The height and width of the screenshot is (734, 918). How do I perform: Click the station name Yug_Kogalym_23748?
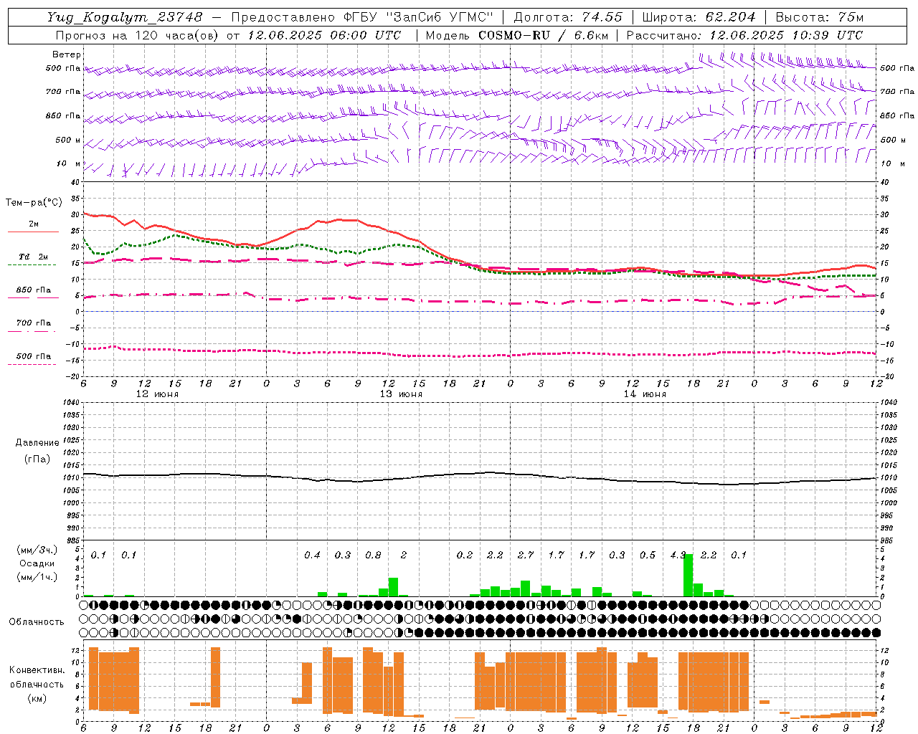(x=125, y=17)
